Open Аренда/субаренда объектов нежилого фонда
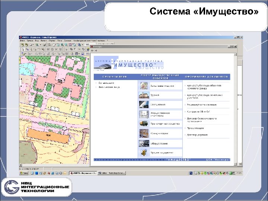Viewport: 268px width, 201px height. pos(204,87)
